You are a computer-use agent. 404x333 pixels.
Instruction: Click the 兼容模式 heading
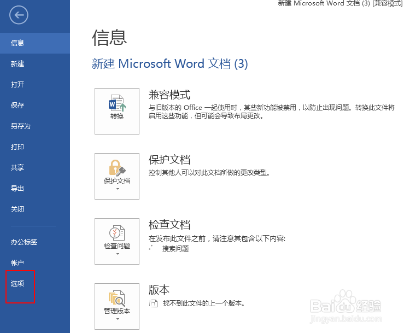pos(169,95)
